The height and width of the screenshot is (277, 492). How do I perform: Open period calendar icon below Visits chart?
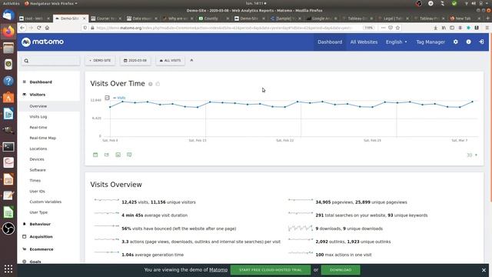coord(95,155)
